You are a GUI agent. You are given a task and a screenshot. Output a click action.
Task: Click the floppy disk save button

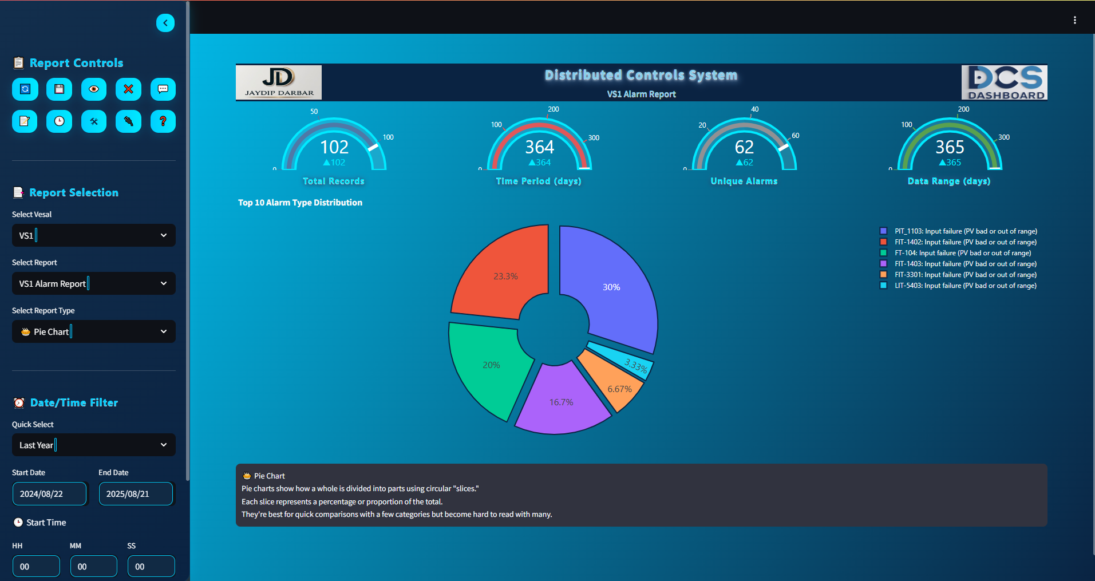[60, 89]
